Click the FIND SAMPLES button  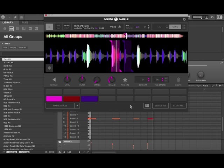point(60,106)
